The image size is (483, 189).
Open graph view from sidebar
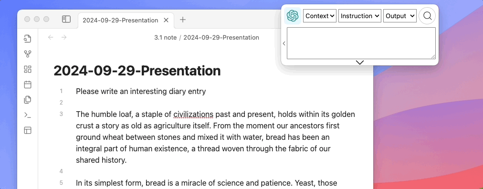click(x=28, y=54)
